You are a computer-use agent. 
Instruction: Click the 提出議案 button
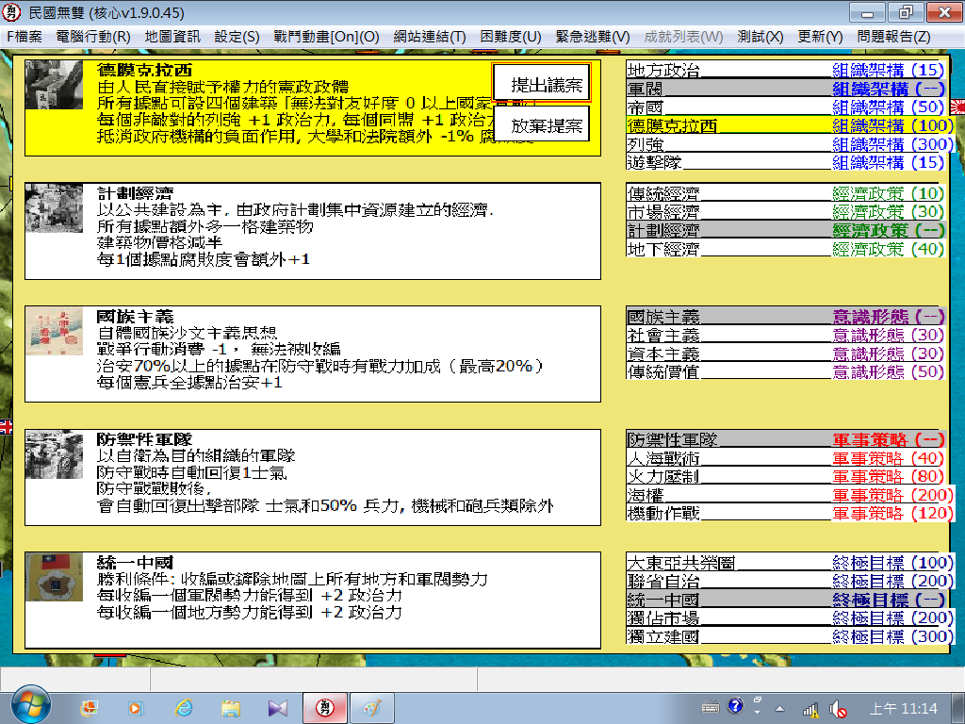tap(540, 82)
